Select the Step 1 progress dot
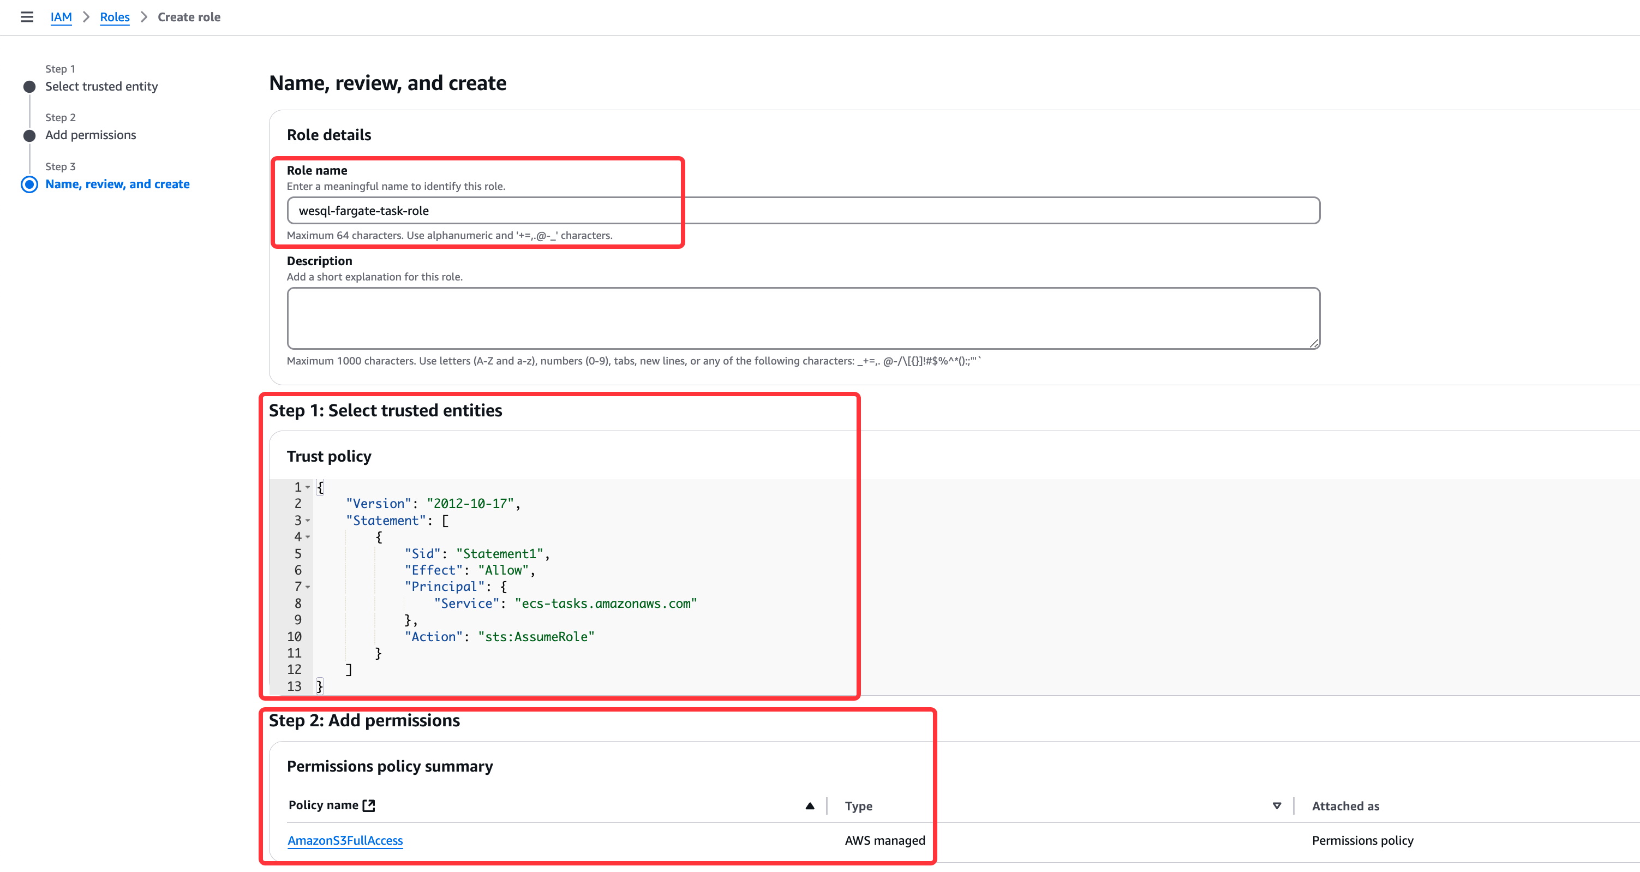 [29, 87]
